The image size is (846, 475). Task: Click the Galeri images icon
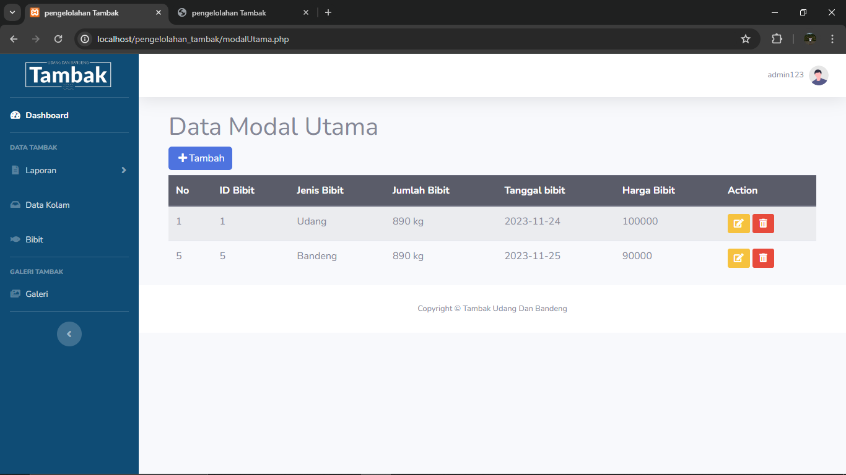15,294
